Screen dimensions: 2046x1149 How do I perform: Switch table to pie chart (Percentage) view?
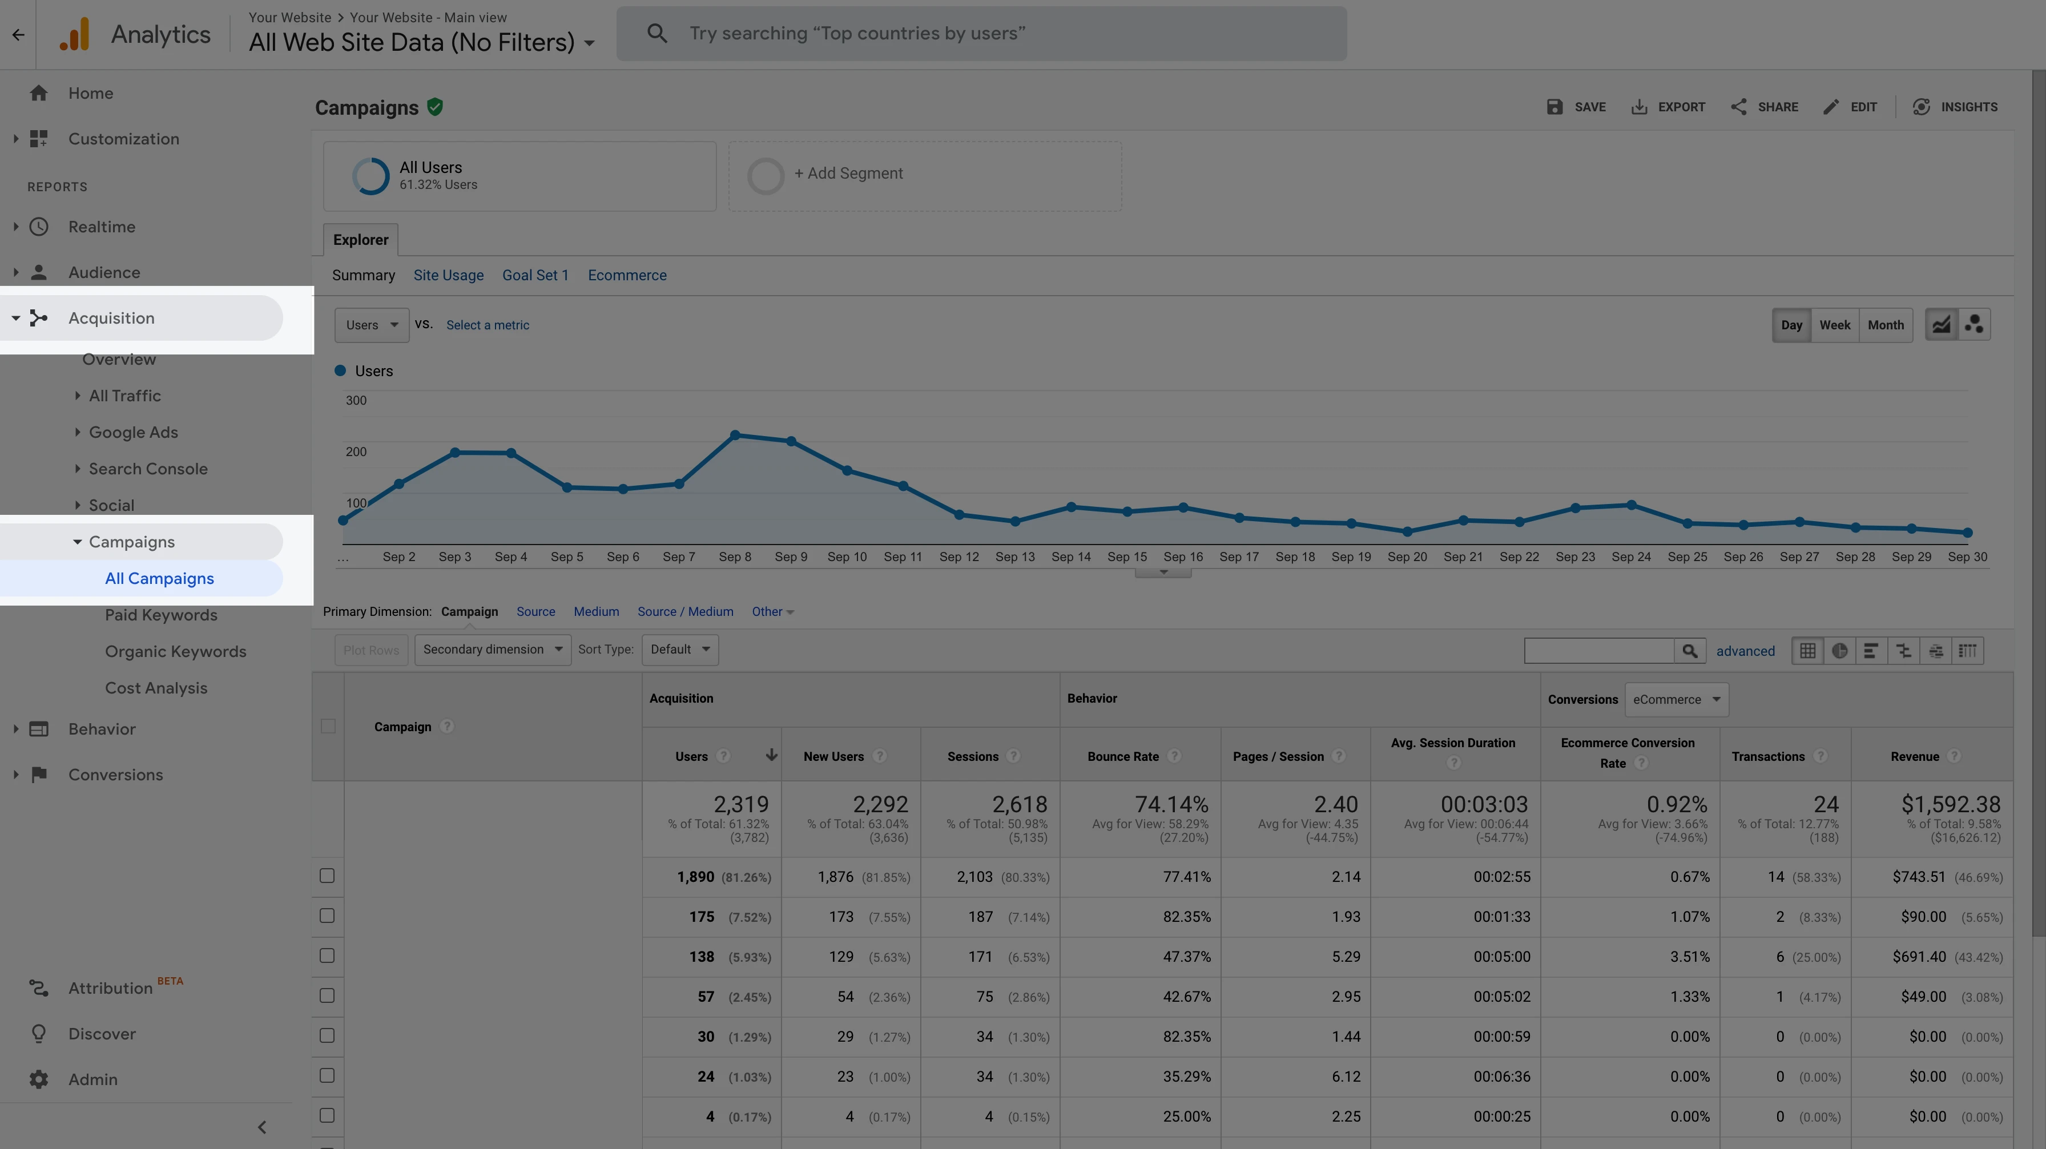pyautogui.click(x=1839, y=650)
